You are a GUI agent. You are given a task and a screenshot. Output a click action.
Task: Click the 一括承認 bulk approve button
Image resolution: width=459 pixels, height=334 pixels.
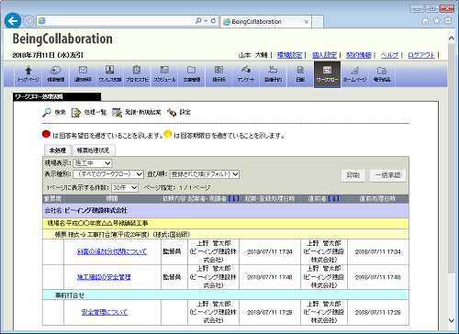387,175
